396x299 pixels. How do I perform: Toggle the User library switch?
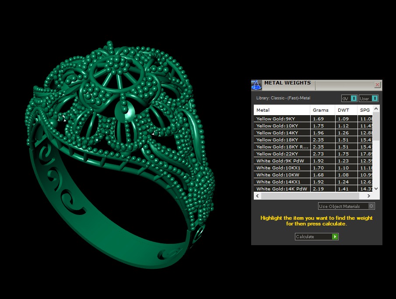[368, 98]
